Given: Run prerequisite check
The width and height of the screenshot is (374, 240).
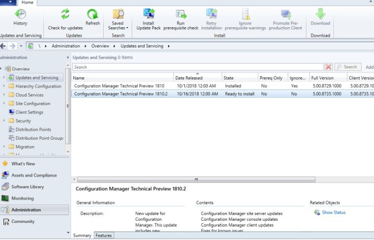Looking at the screenshot, I should (181, 20).
